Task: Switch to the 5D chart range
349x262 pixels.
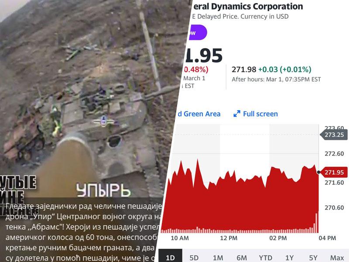Action: [x=194, y=258]
